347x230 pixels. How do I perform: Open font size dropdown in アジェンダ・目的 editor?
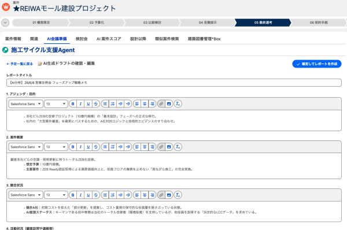[56, 103]
